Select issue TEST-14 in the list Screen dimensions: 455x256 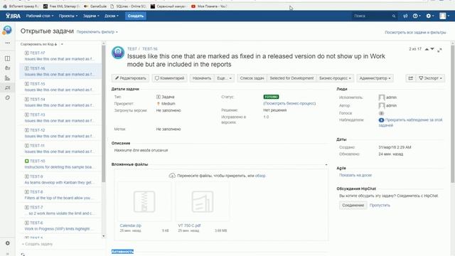point(60,102)
